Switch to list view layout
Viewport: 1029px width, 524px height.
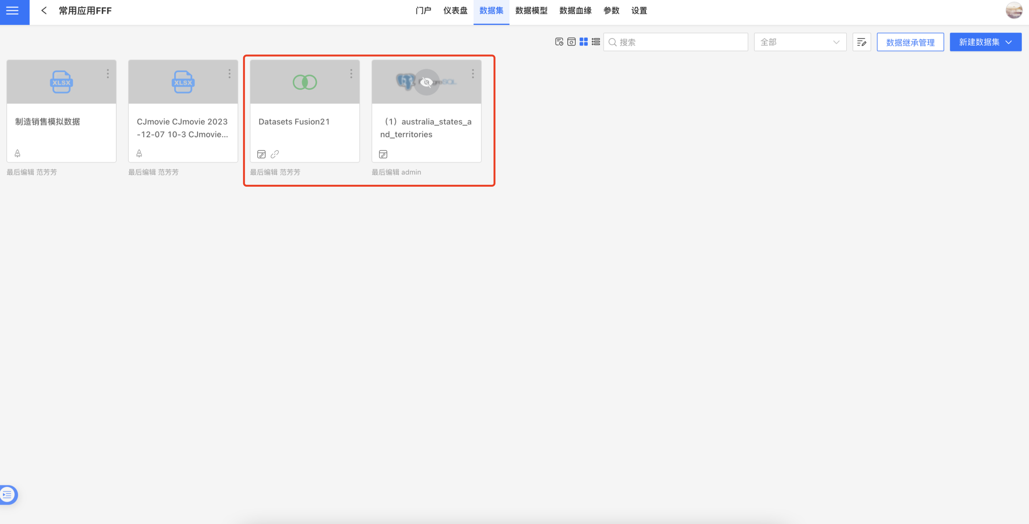click(596, 42)
